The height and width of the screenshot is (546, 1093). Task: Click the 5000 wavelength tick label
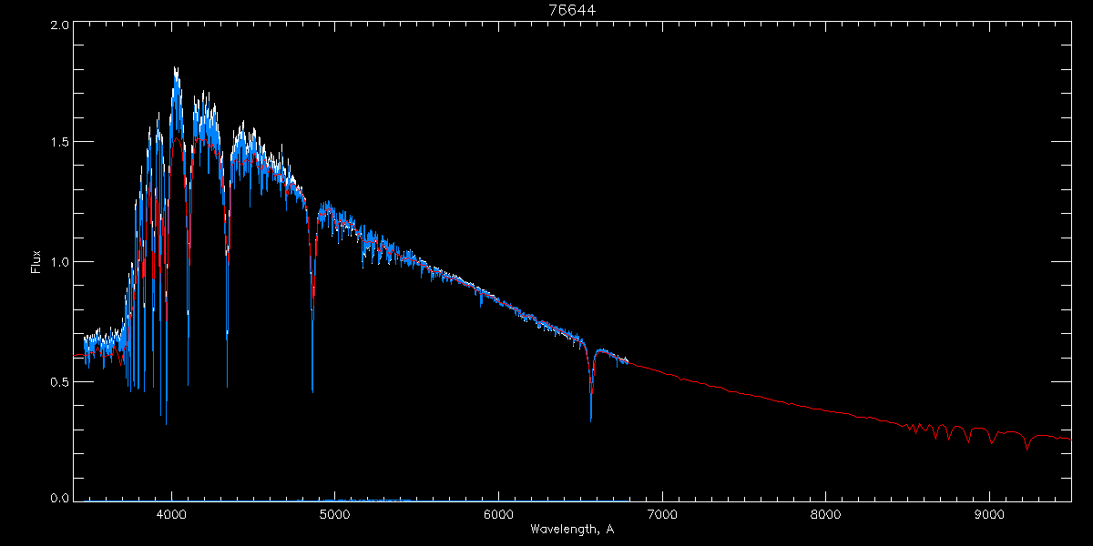[335, 514]
